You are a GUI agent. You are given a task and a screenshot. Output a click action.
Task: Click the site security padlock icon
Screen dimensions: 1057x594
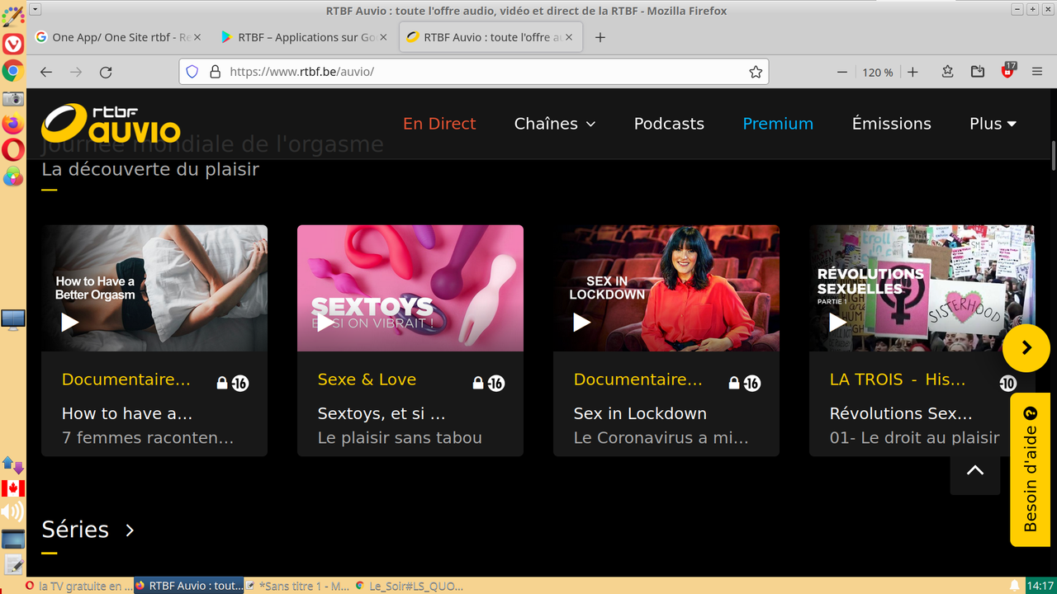[215, 72]
